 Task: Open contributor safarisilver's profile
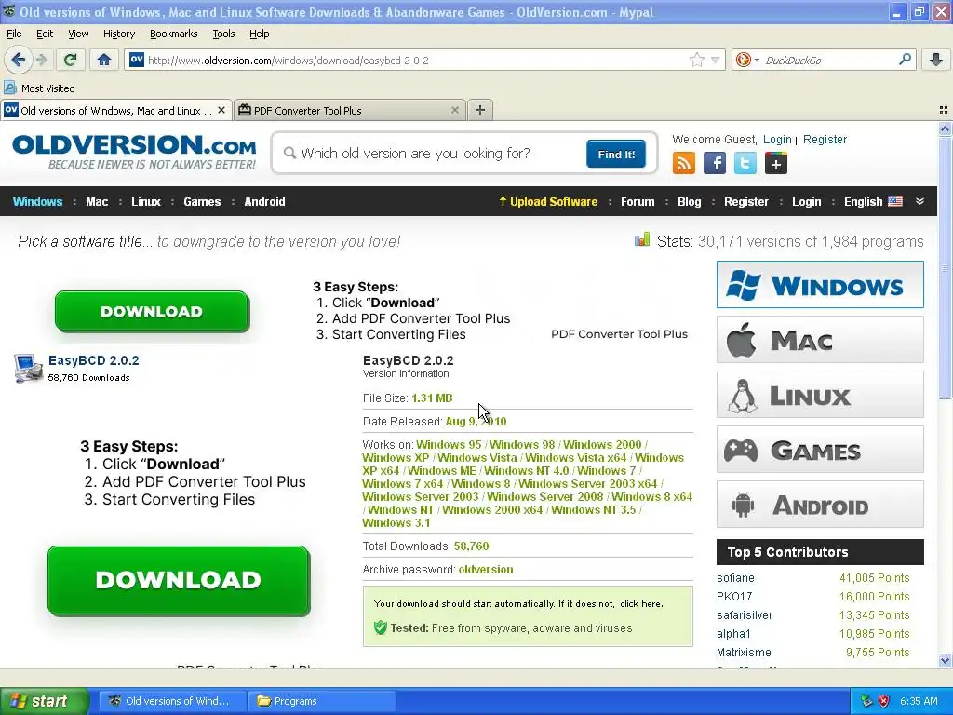tap(745, 614)
